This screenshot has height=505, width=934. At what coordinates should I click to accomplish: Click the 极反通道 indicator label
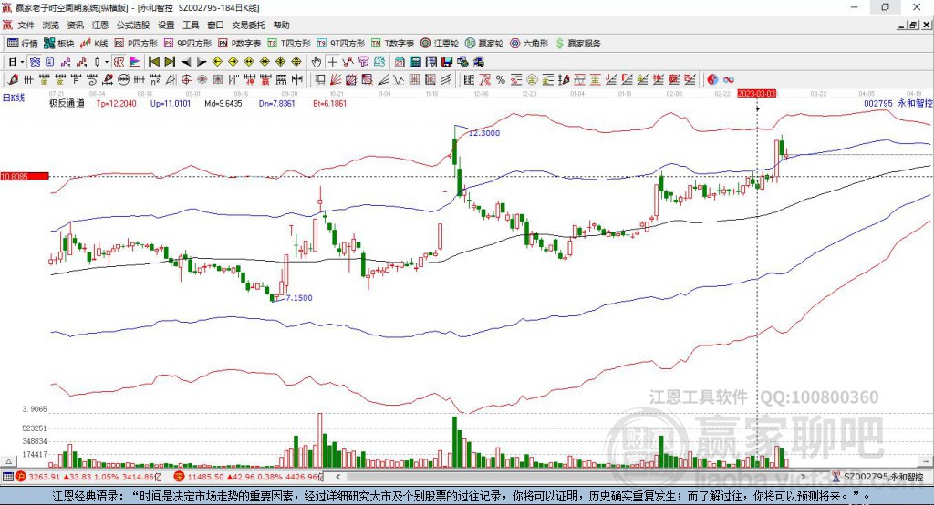(67, 103)
